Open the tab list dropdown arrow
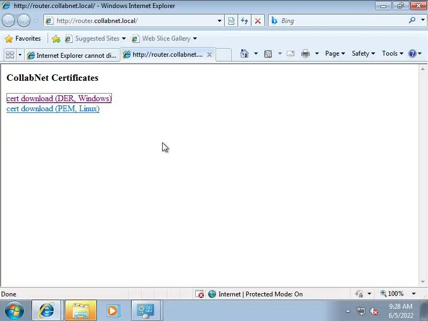Viewport: 428px width, 321px height. coord(20,55)
